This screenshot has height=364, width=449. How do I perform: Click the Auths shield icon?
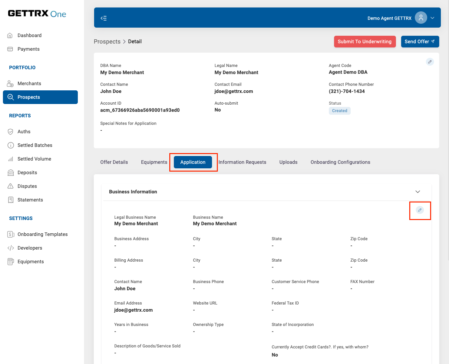tap(10, 132)
